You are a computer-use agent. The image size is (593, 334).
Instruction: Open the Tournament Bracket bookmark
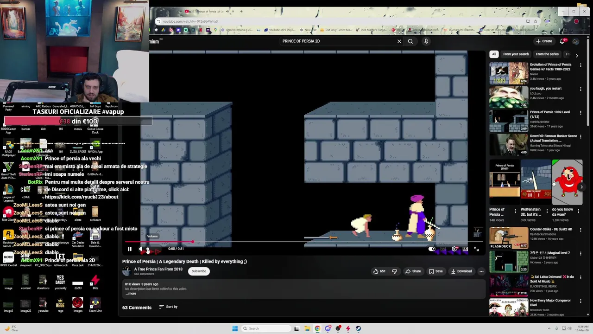pos(460,30)
